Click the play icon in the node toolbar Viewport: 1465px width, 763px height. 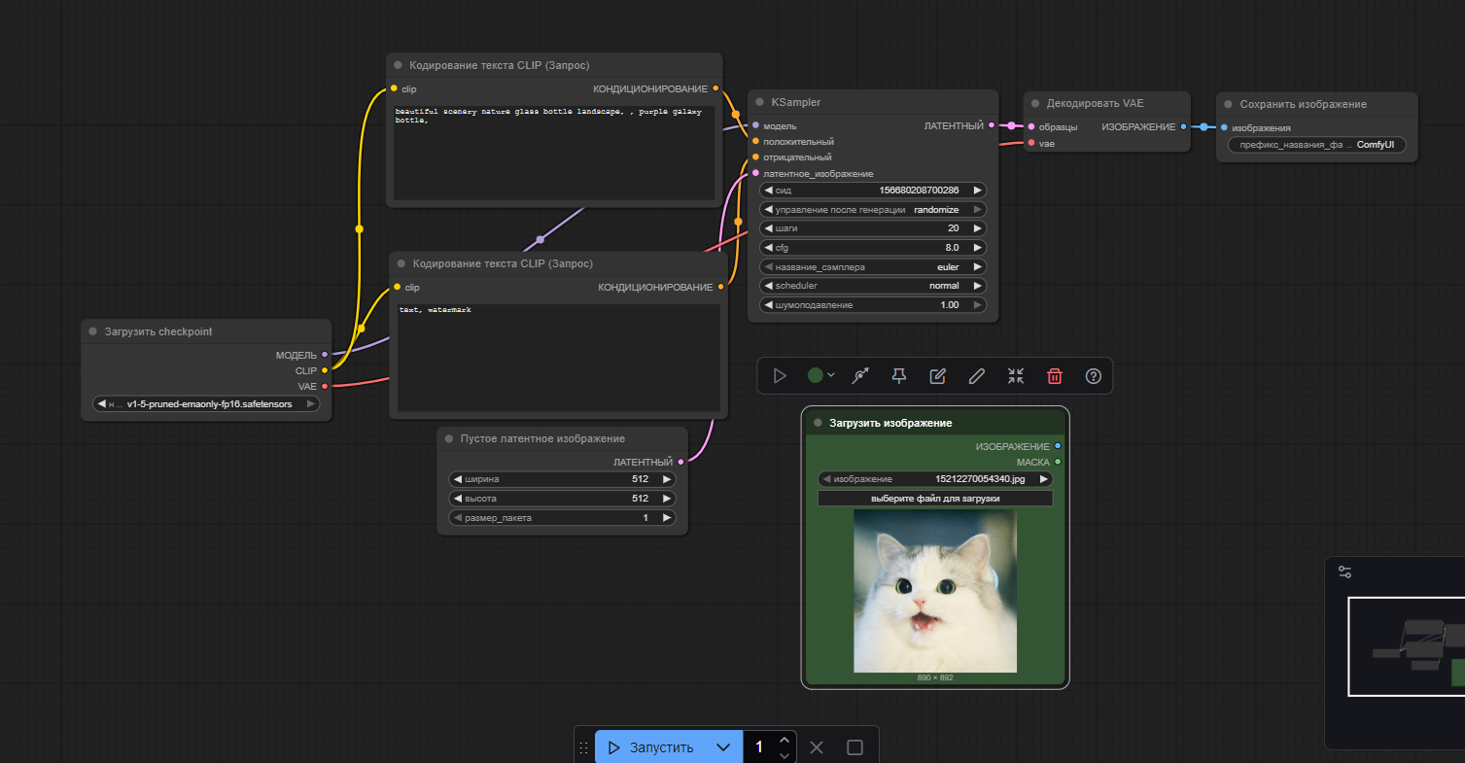(x=780, y=376)
